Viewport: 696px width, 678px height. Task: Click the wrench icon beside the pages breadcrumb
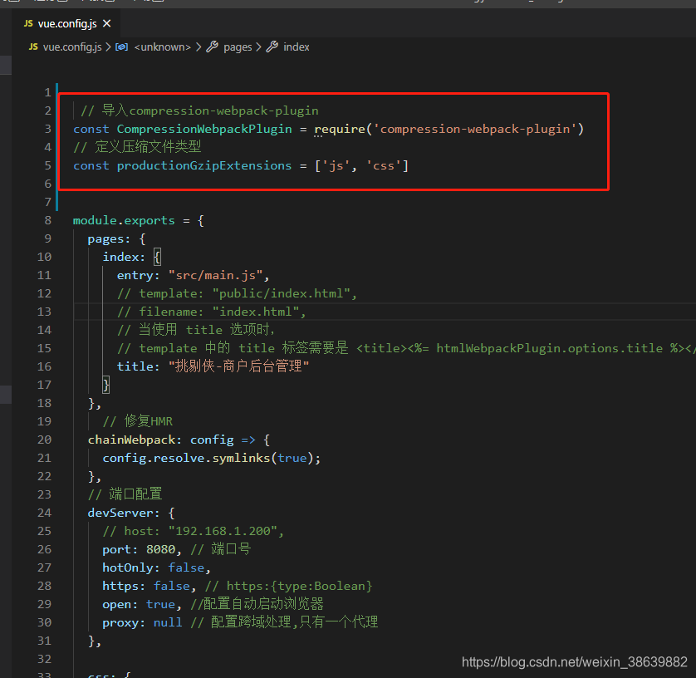[212, 47]
